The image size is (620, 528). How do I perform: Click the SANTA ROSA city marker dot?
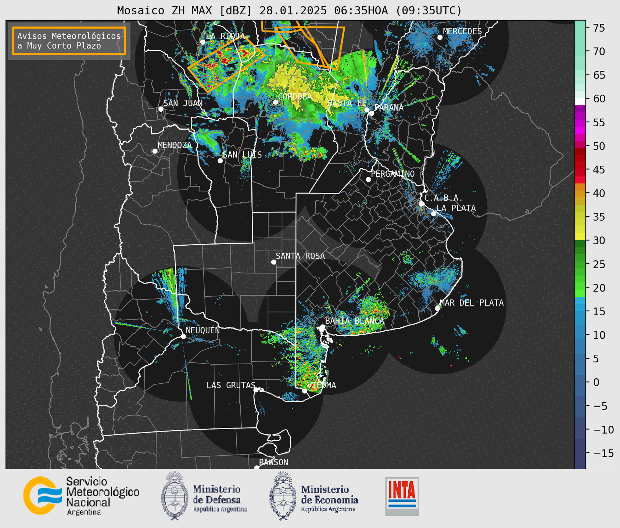pos(273,262)
